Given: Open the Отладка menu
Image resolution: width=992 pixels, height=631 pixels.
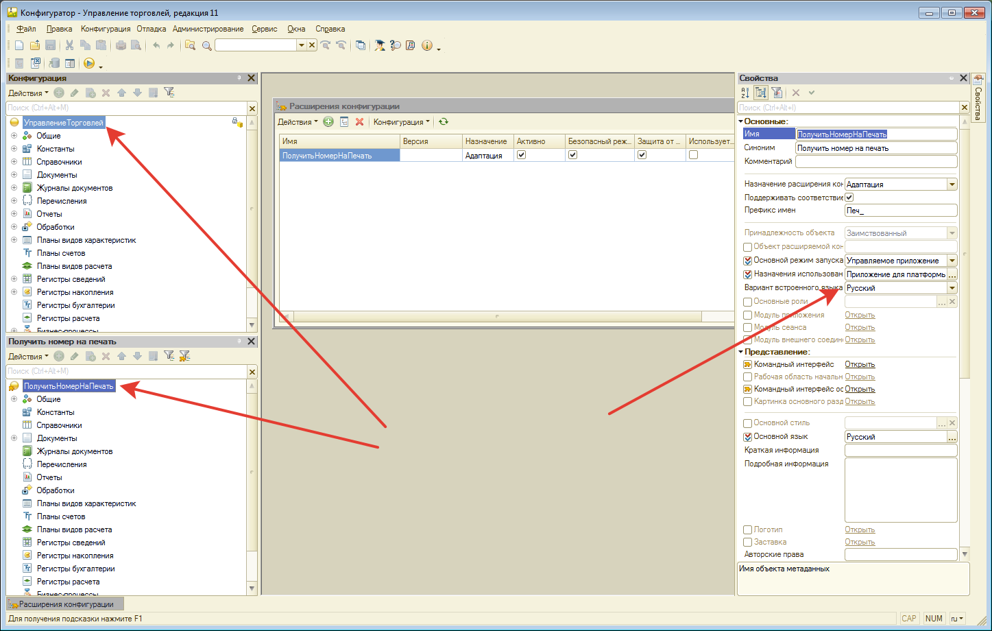Looking at the screenshot, I should pyautogui.click(x=152, y=29).
